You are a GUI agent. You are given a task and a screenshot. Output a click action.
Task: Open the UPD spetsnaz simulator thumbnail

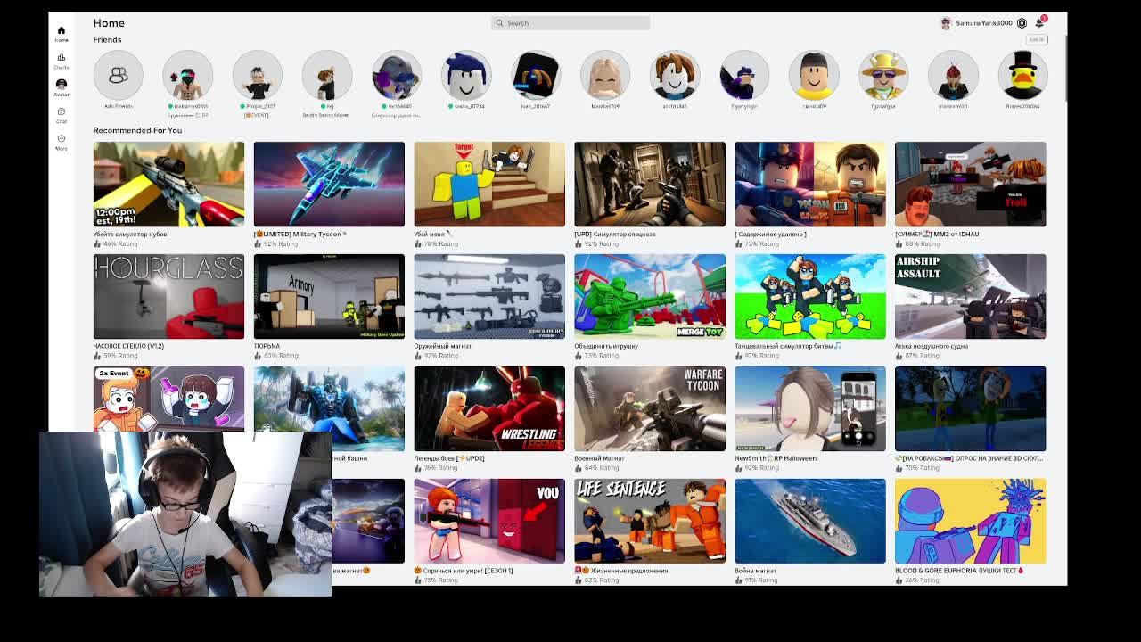(650, 184)
